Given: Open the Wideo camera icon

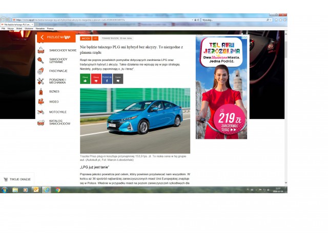Looking at the screenshot, I should click(x=40, y=101).
